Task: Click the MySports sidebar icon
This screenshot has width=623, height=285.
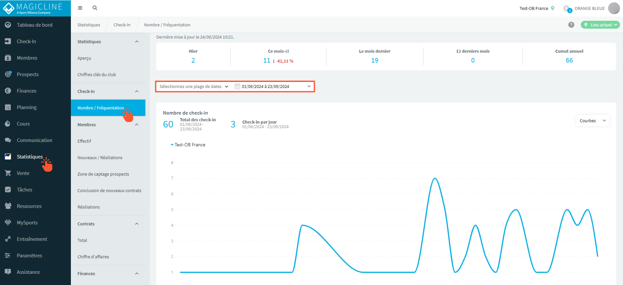Action: (8, 222)
